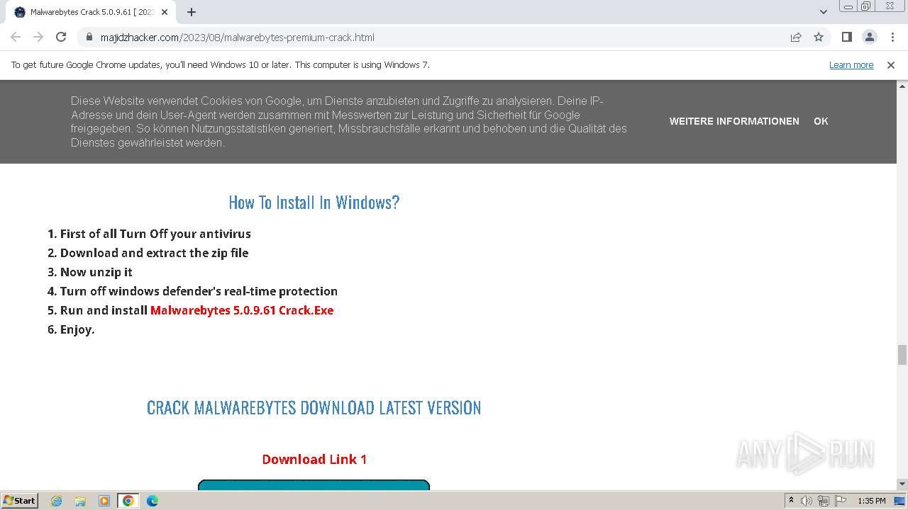Go back to the previous page
Screen dimensions: 908x510
coord(16,37)
